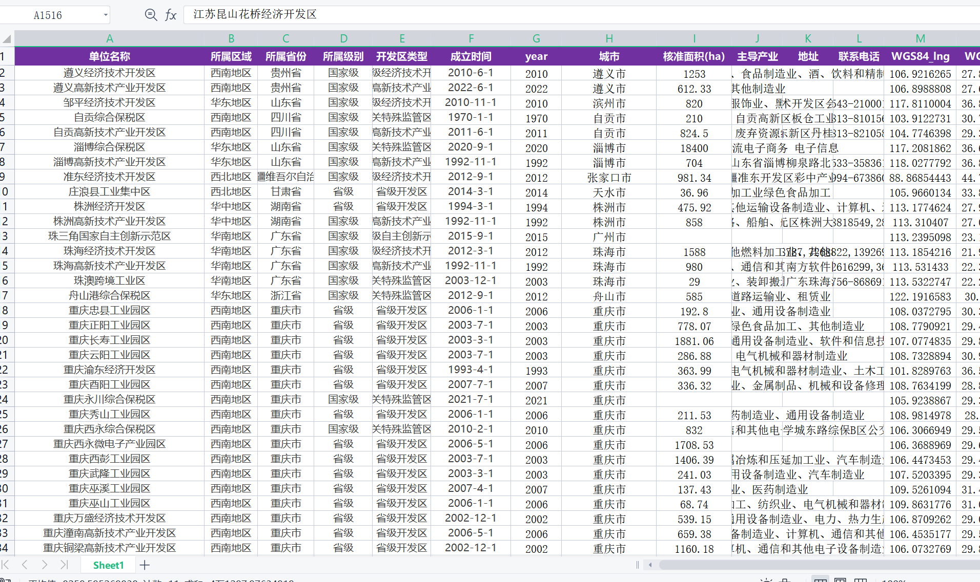Click the formula bar input field

pos(564,14)
